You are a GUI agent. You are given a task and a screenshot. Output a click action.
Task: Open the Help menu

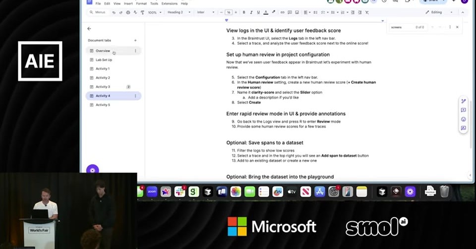point(184,3)
